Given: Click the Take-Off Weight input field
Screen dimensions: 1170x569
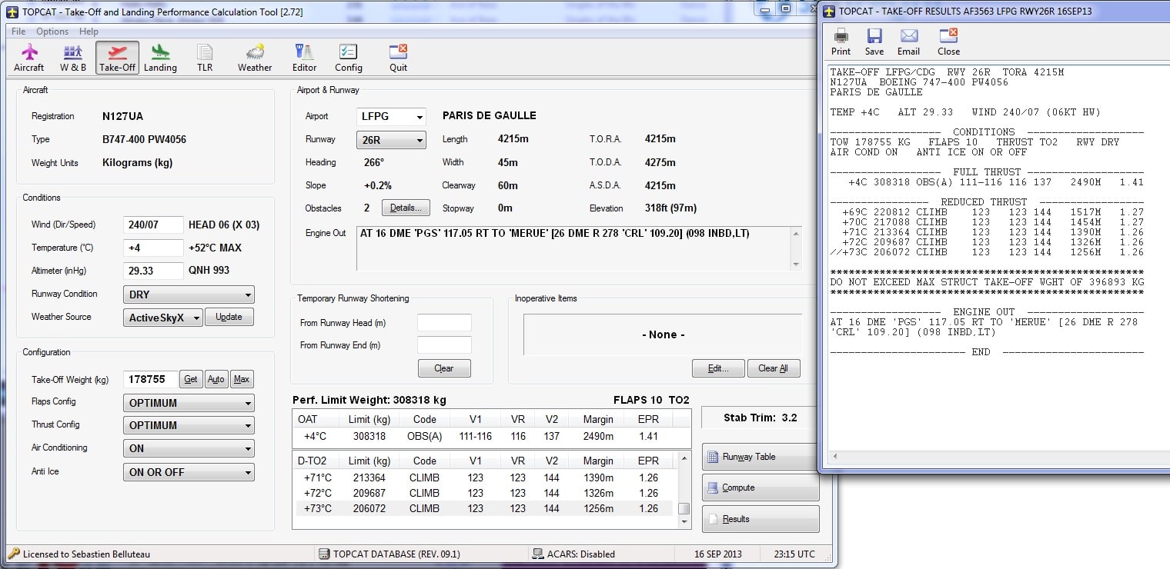Looking at the screenshot, I should (149, 379).
